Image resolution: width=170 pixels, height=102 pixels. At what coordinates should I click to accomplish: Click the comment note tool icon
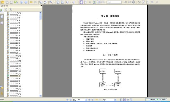point(152,2)
